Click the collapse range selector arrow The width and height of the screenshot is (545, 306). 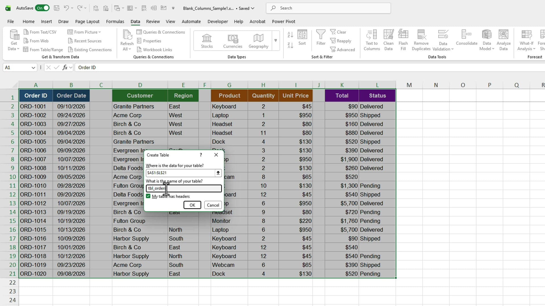point(218,173)
